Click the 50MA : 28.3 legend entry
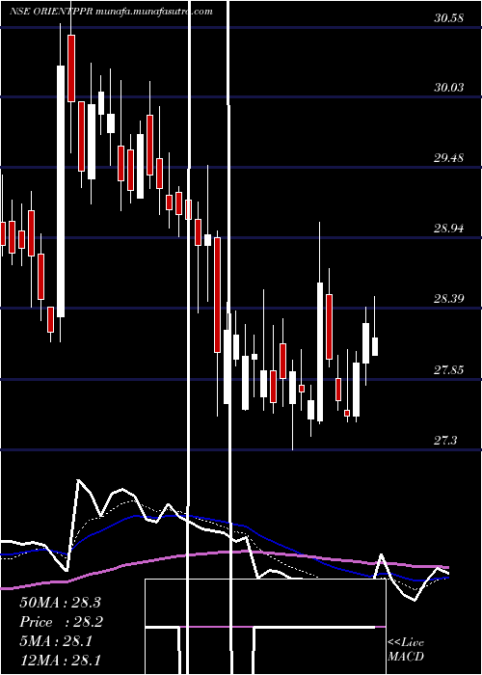 point(60,603)
